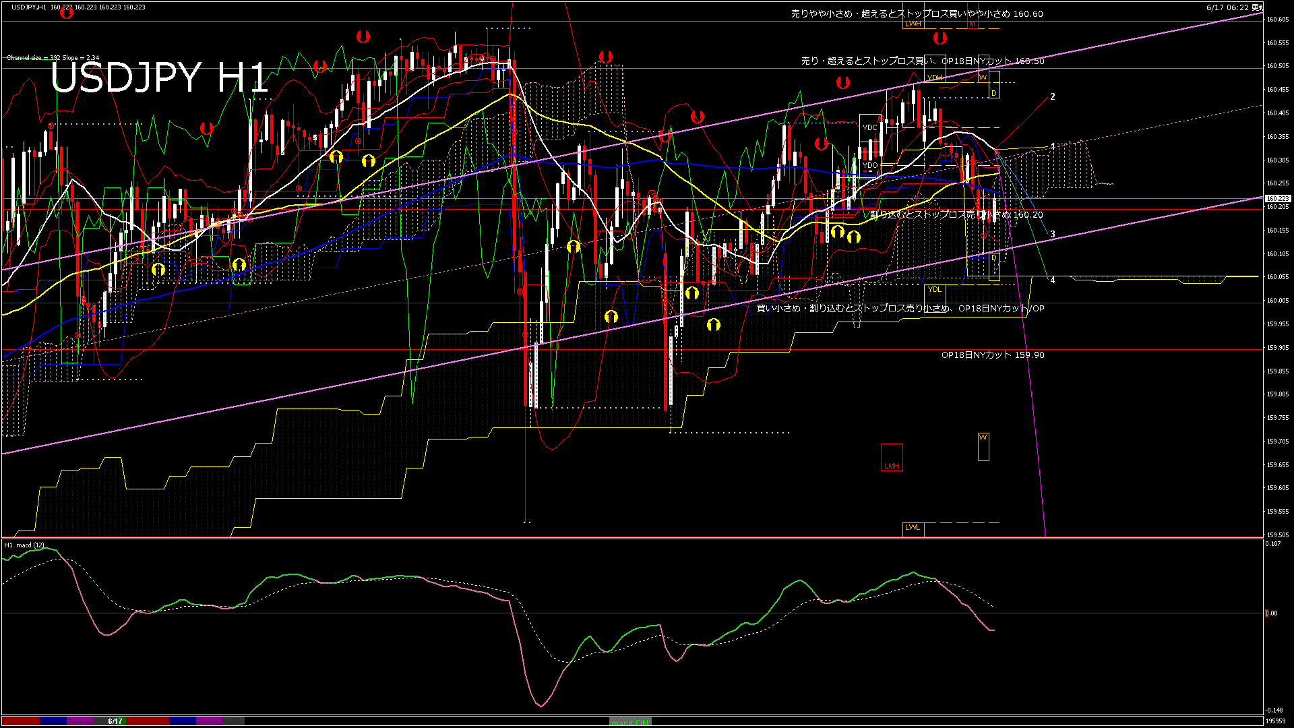Click the 'Channel size = 332 Slope = 2.34' text
The image size is (1294, 728).
pos(53,58)
